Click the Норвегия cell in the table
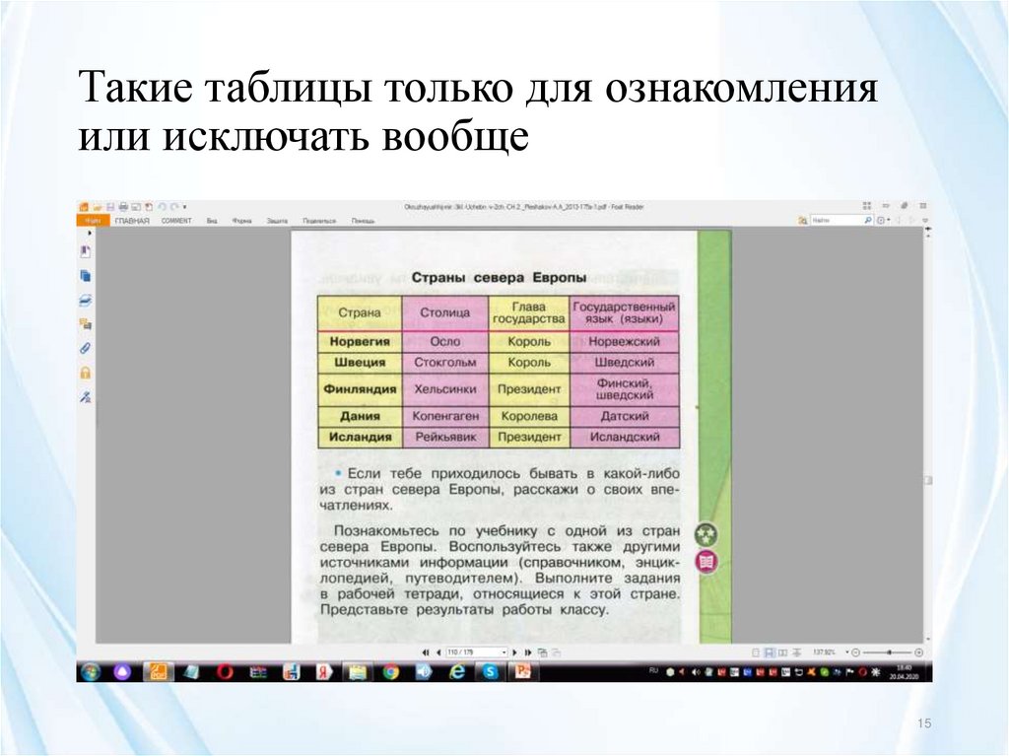 (x=360, y=341)
